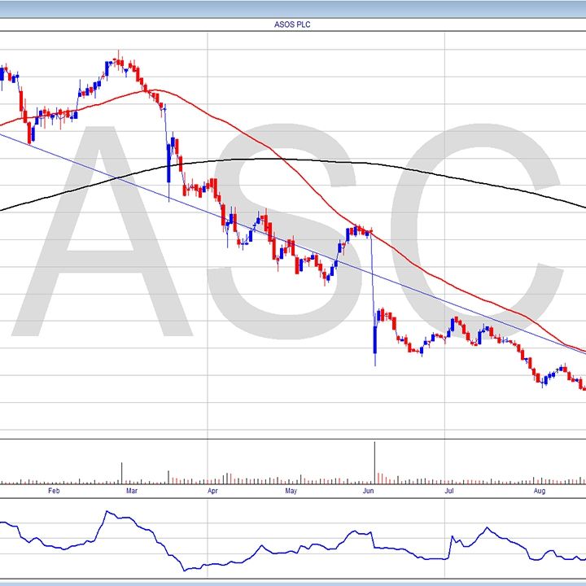Click the lowest candle in early August
The width and height of the screenshot is (586, 586).
pos(543,383)
